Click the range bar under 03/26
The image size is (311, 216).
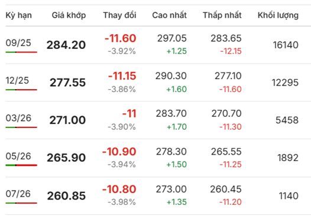[x=21, y=127]
